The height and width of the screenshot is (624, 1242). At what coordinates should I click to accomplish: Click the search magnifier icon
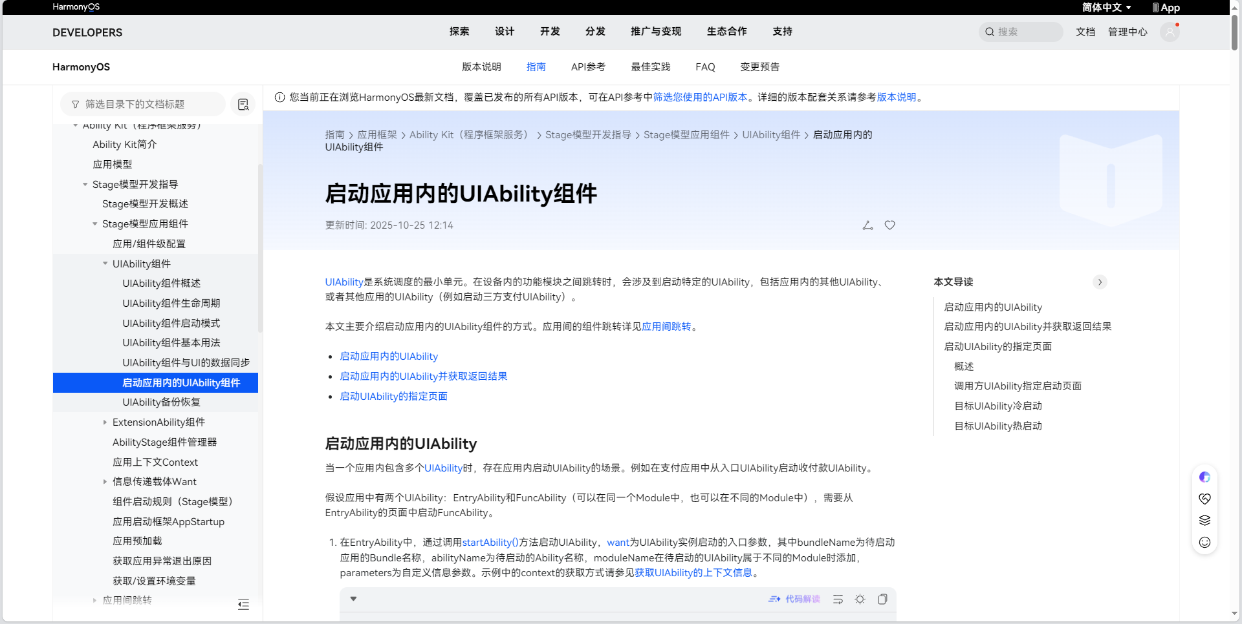989,32
